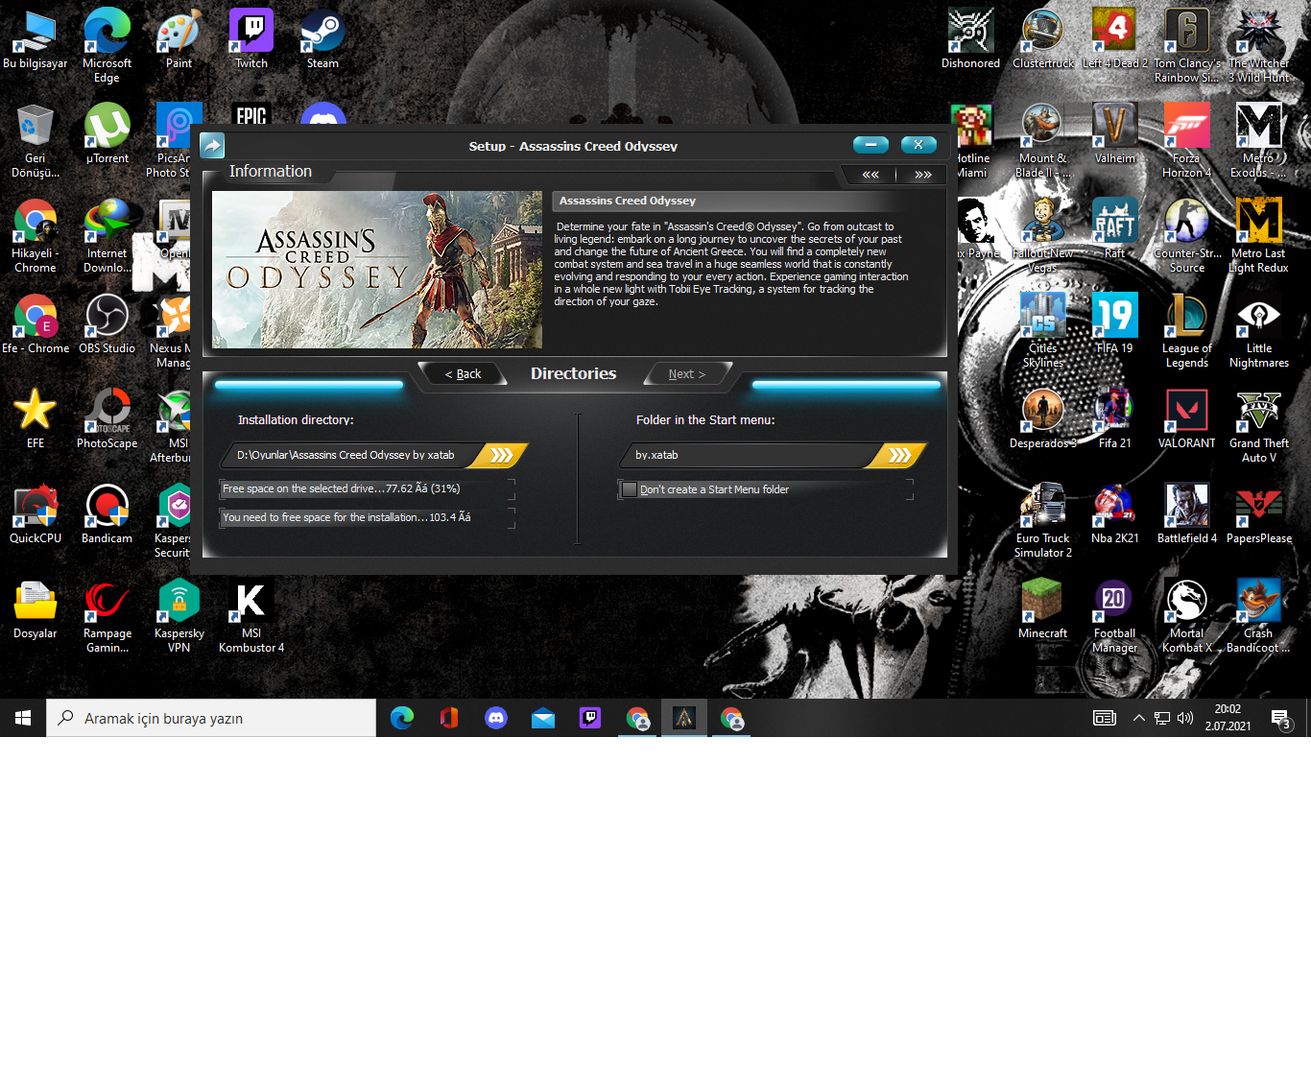Select the Rampage Gaming desktop icon
The height and width of the screenshot is (1071, 1311).
click(x=107, y=616)
